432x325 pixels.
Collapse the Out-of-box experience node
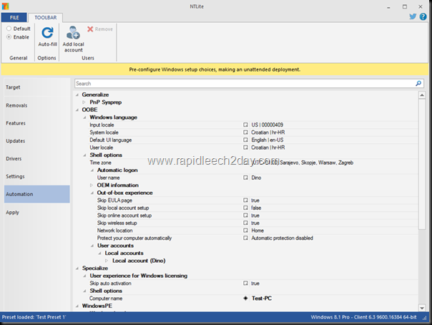tap(92, 193)
